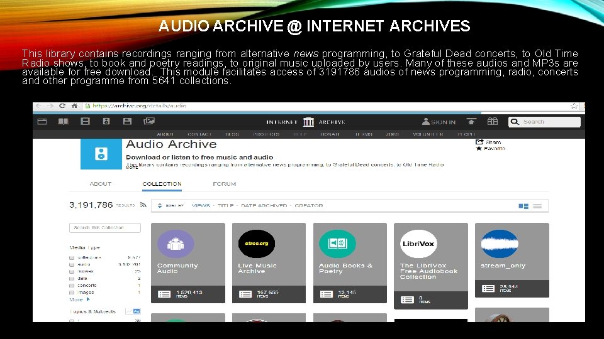Image resolution: width=604 pixels, height=339 pixels.
Task: Reload the page with the refresh icon
Action: pyautogui.click(x=62, y=105)
